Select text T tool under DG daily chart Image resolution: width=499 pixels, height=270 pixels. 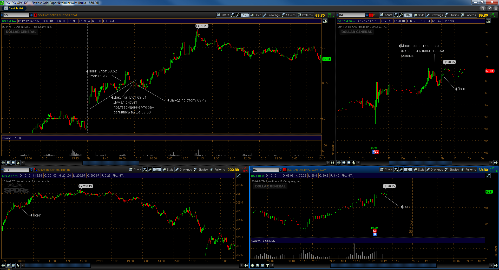point(267,265)
